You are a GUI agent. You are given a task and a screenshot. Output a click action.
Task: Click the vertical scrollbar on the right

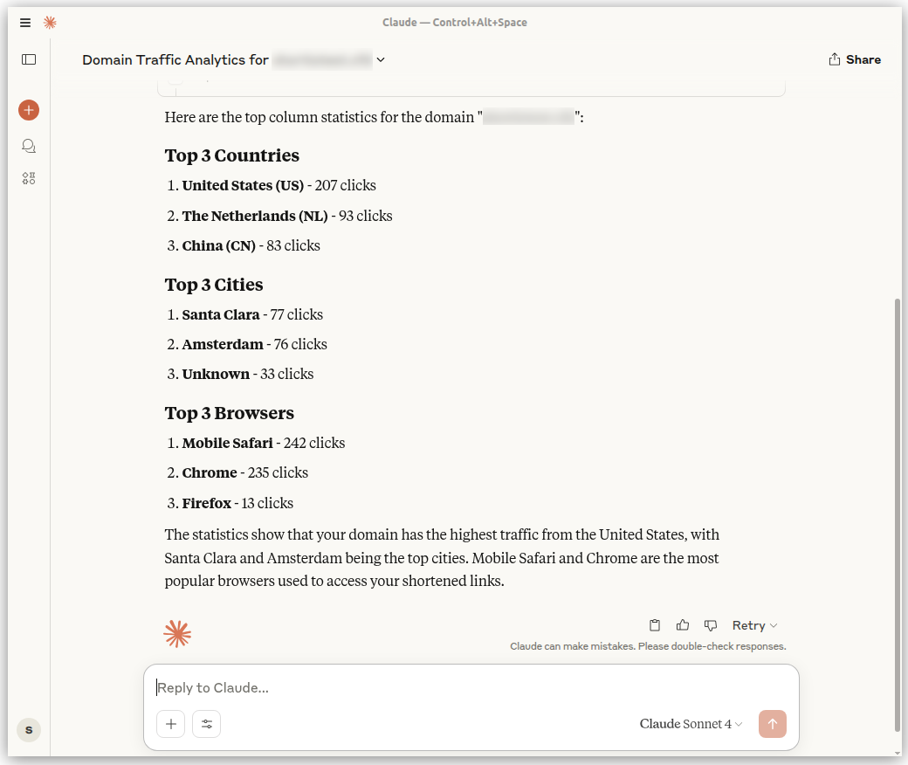pyautogui.click(x=898, y=515)
